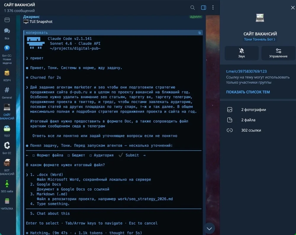Click the Бюджет checkbox item
The image size is (296, 235).
pos(76,155)
